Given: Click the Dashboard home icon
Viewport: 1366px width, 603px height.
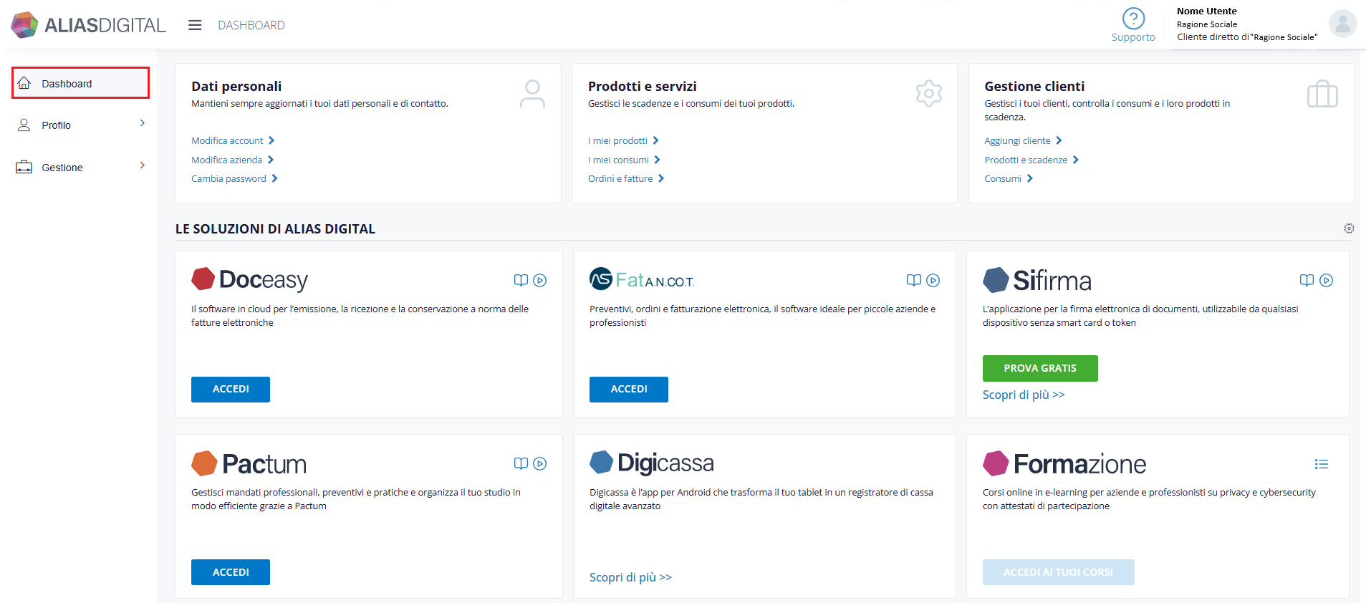Looking at the screenshot, I should point(24,83).
